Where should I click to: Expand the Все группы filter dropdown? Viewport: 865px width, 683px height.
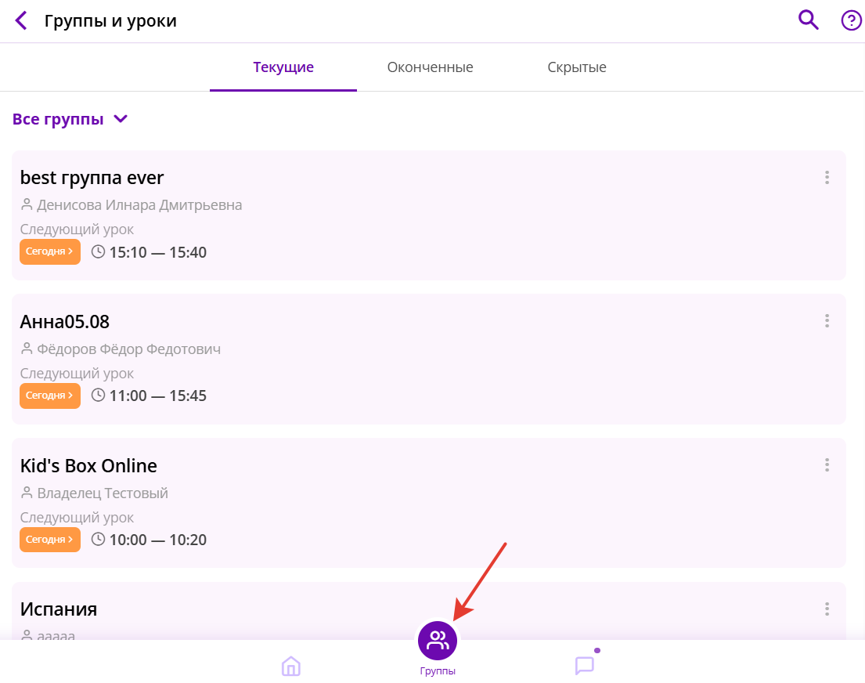click(70, 119)
